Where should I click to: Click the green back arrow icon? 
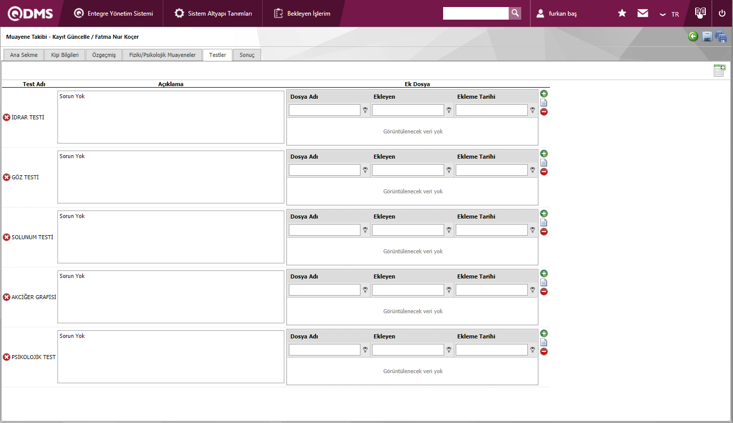click(693, 36)
